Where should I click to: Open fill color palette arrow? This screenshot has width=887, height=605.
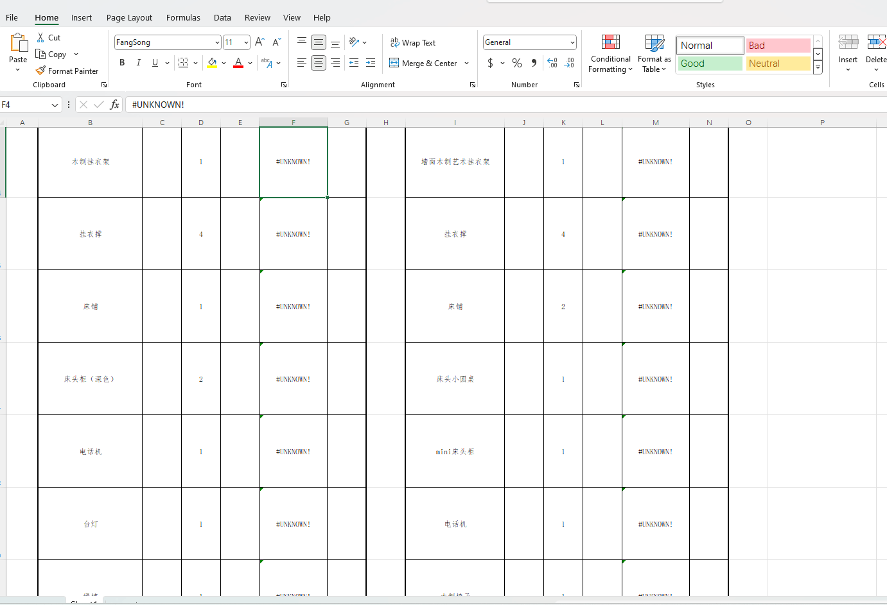point(224,63)
